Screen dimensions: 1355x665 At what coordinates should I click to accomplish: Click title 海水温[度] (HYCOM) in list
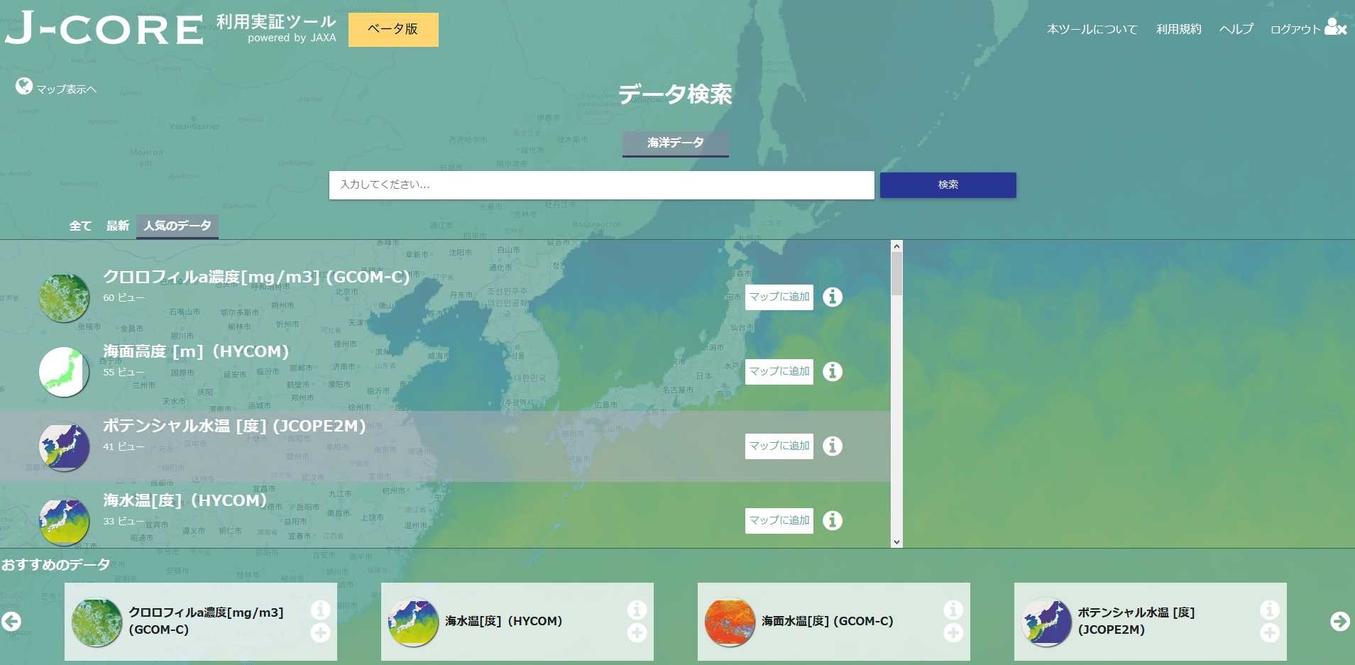click(x=185, y=500)
